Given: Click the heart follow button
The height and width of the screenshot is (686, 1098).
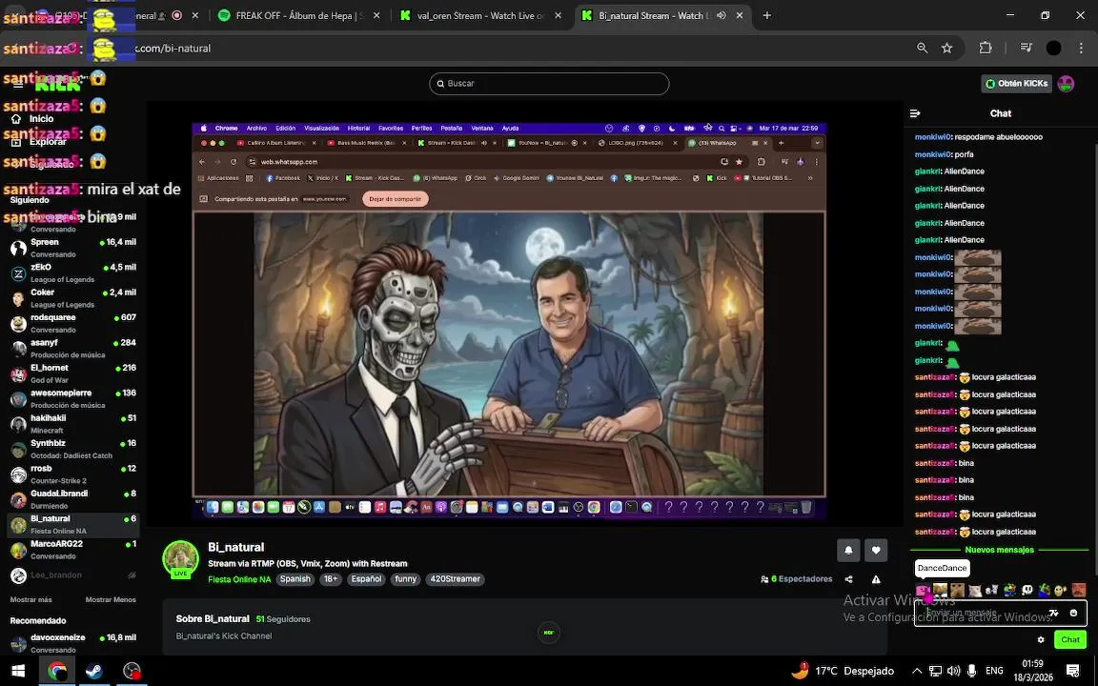Looking at the screenshot, I should coord(876,550).
